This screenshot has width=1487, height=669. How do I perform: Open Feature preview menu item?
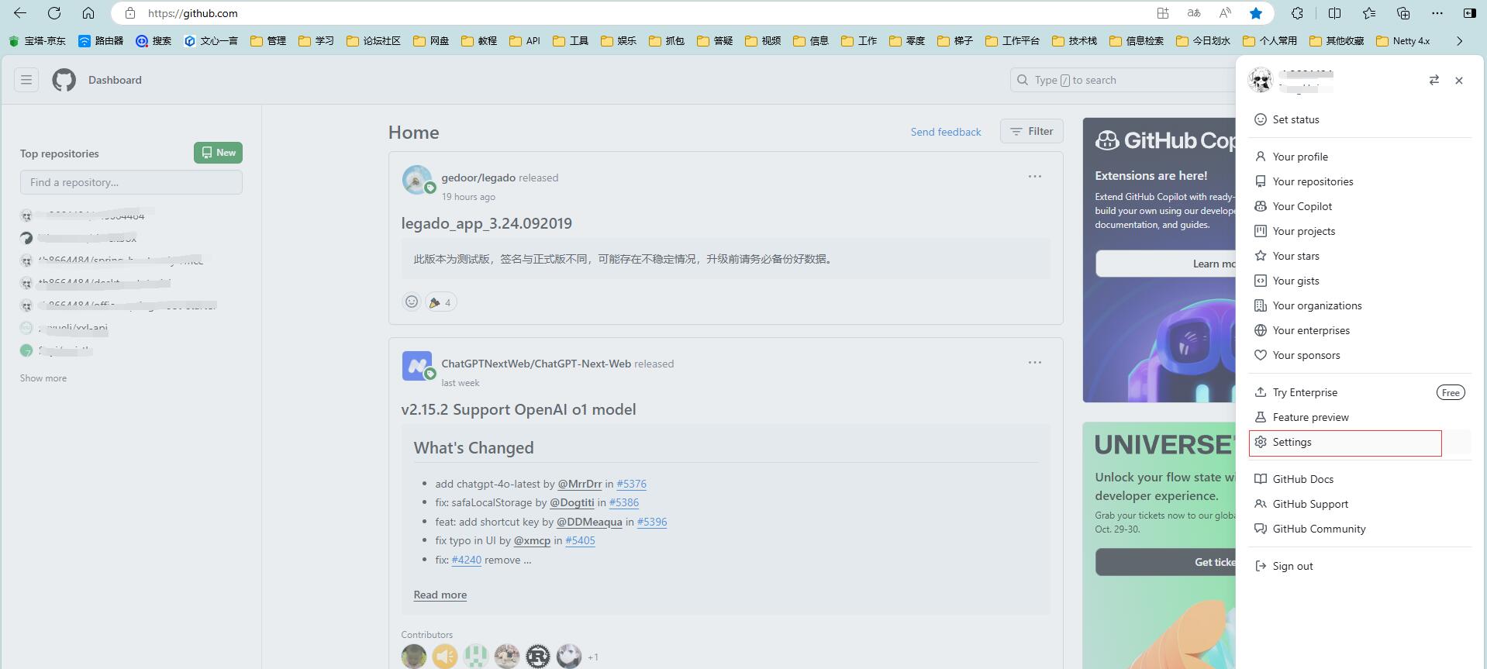pos(1361,417)
